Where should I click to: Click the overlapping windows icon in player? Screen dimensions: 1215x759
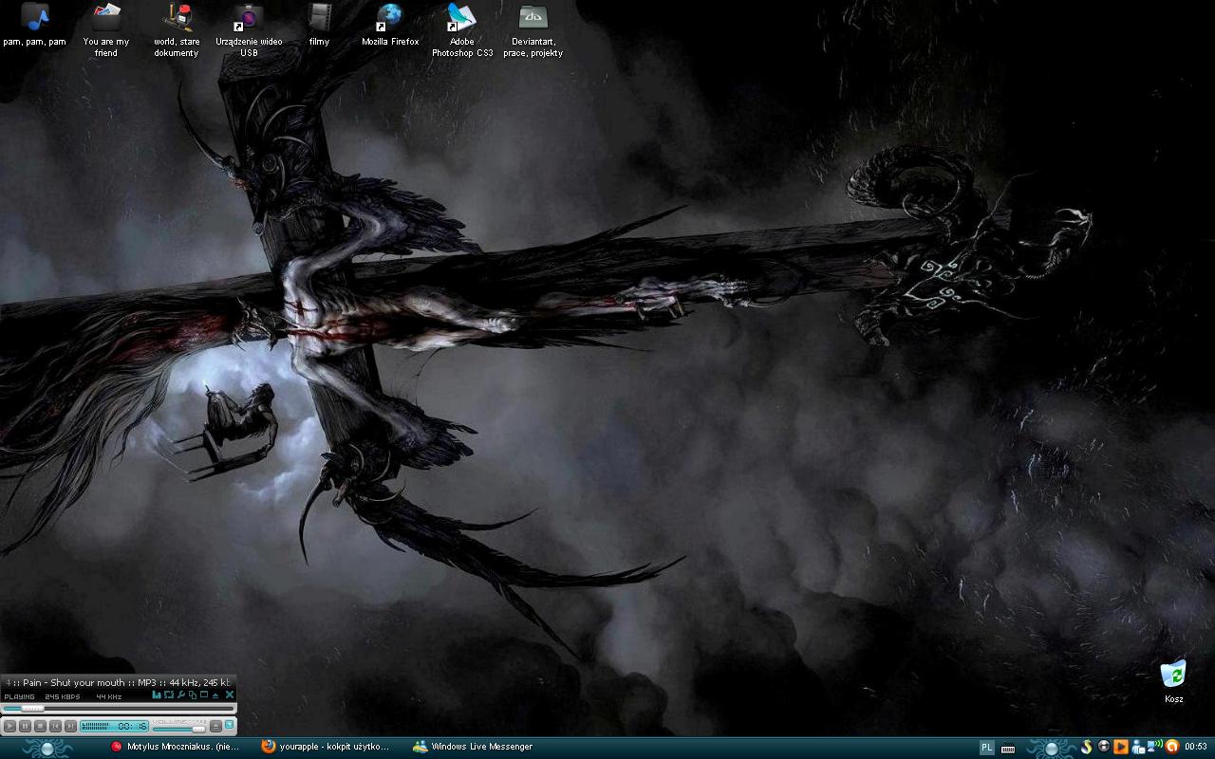193,695
